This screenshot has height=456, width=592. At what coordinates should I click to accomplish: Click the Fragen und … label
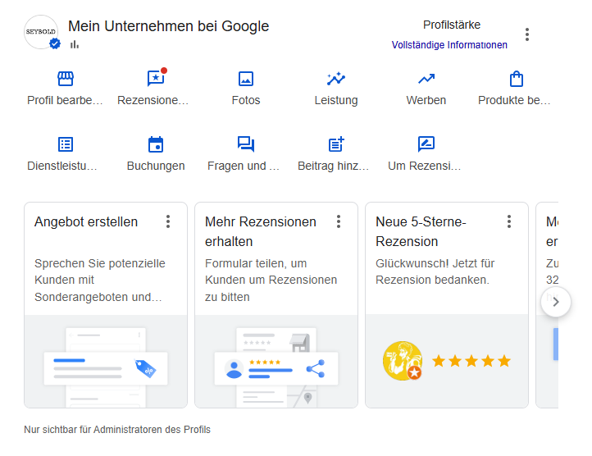pyautogui.click(x=244, y=166)
